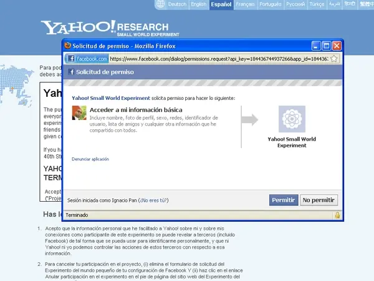Click the Small World Experiment subtitle
Screen dimensions: 374x281
148,34
